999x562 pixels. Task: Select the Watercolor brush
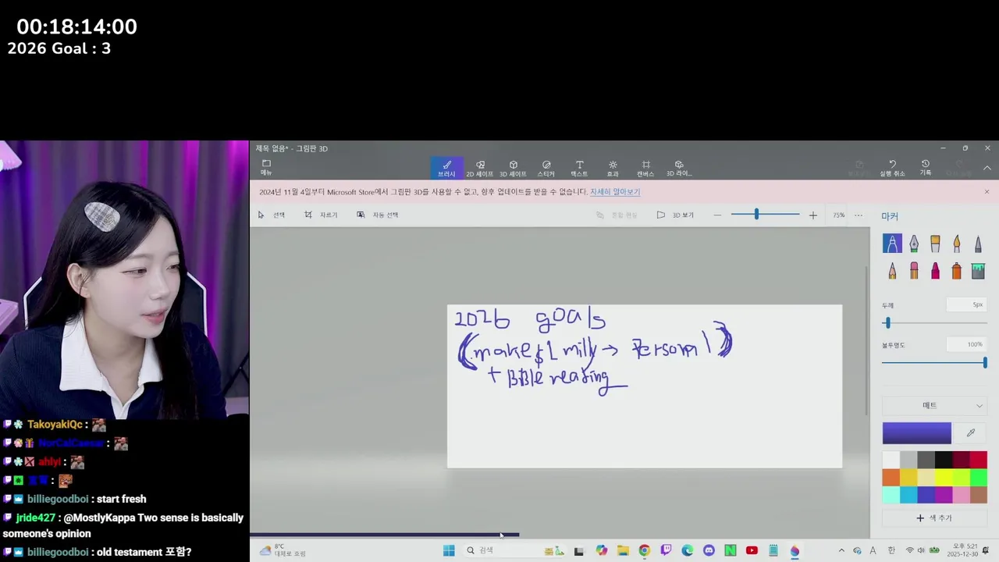[x=956, y=244]
